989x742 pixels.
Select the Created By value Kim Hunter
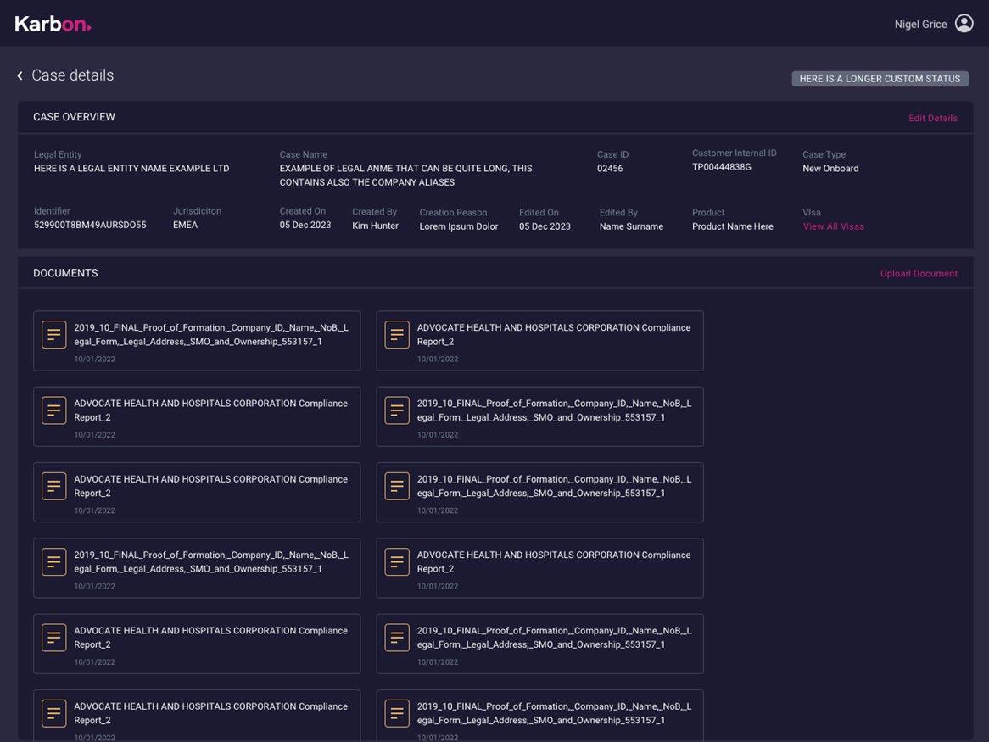point(375,226)
